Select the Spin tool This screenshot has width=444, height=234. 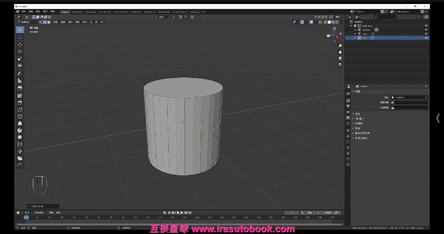[20, 130]
